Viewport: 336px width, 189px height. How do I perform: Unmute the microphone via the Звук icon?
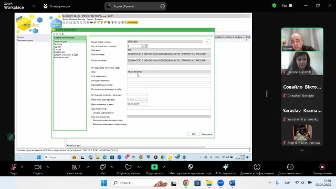[x=14, y=167]
